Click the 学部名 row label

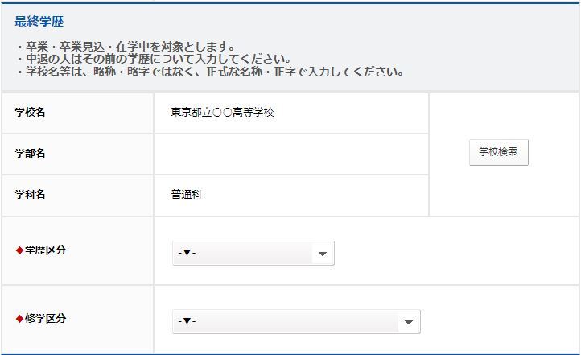30,154
